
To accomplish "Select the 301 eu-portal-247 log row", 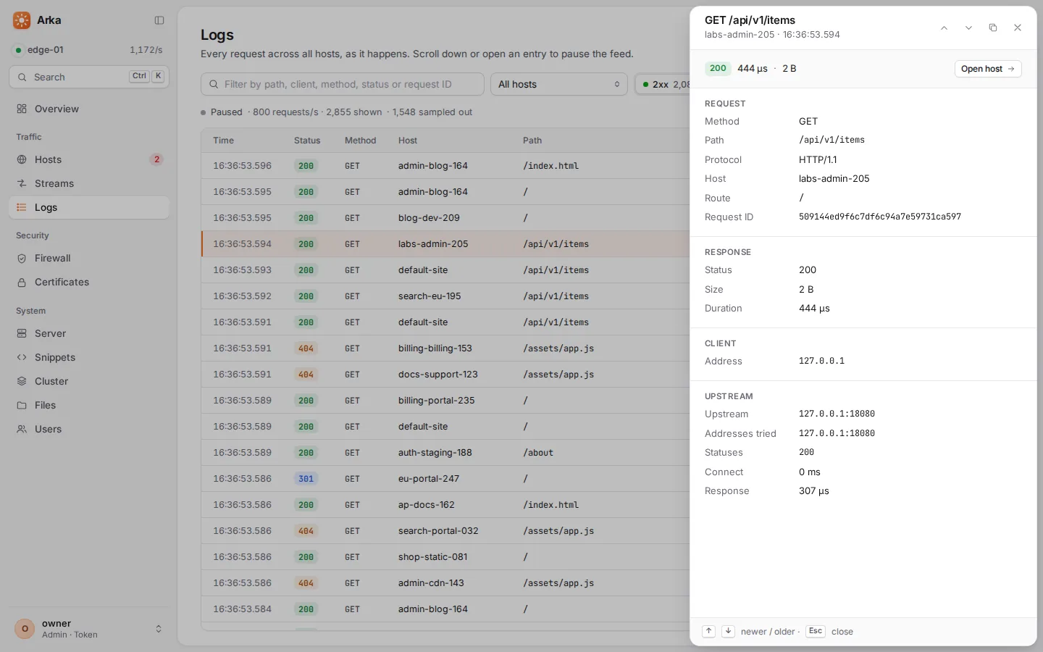I will 445,479.
